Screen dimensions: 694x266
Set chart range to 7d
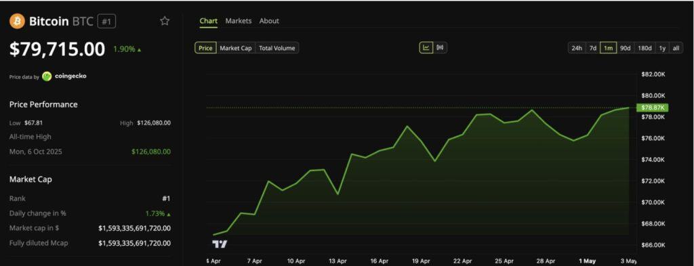[x=592, y=48]
